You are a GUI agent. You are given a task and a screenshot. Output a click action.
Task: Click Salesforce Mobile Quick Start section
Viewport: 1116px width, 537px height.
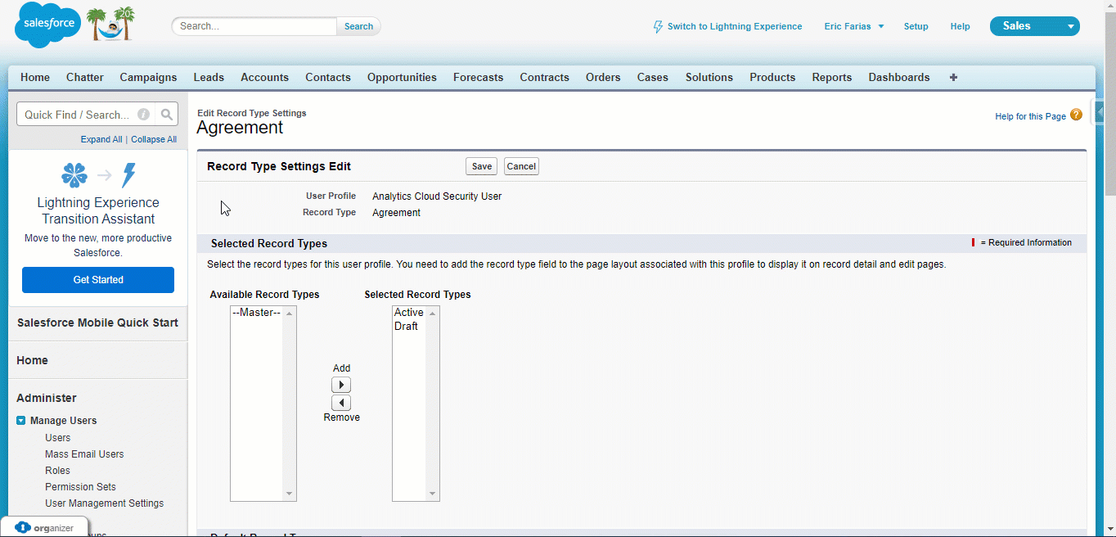pyautogui.click(x=97, y=323)
